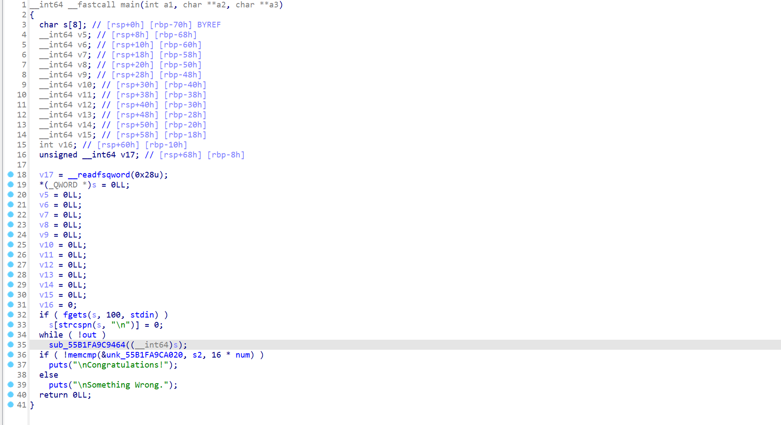This screenshot has height=425, width=781.
Task: Click the a3 parameter in main signature
Action: (x=274, y=5)
